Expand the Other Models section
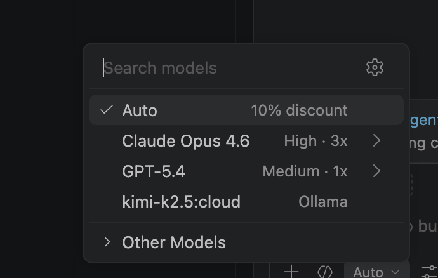Image resolution: width=438 pixels, height=278 pixels. click(x=107, y=242)
